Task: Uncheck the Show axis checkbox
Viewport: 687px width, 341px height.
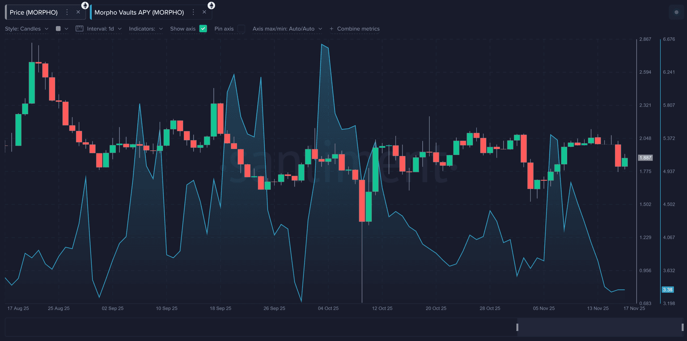Action: 203,29
